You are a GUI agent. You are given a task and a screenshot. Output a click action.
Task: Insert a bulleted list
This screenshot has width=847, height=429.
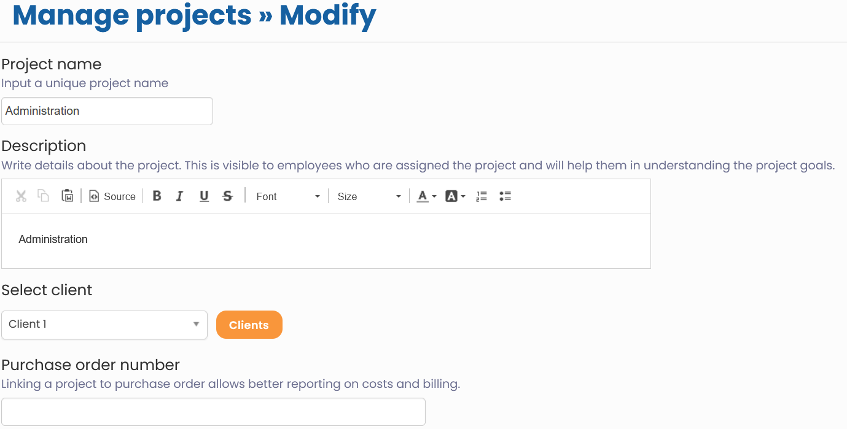(x=505, y=196)
